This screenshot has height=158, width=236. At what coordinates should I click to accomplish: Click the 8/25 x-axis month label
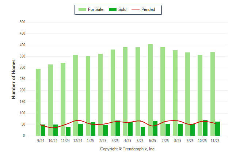click(x=178, y=141)
